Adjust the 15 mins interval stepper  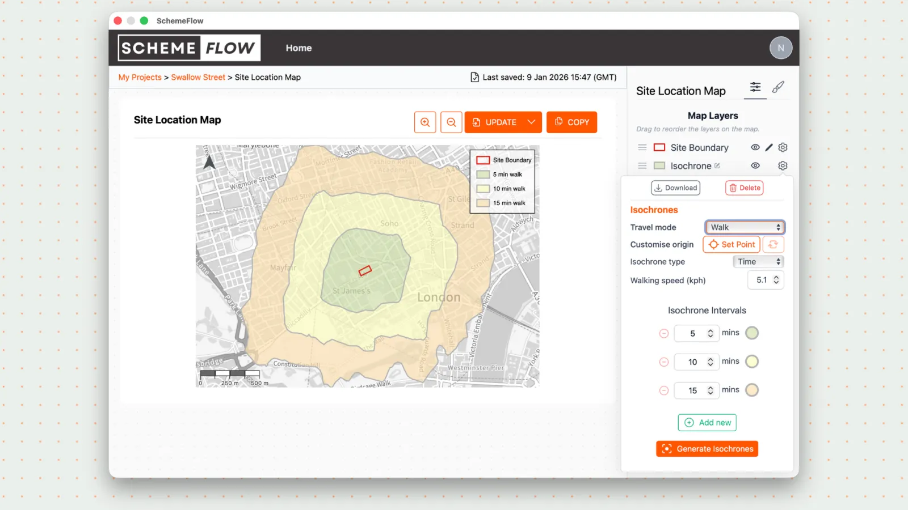click(x=711, y=390)
